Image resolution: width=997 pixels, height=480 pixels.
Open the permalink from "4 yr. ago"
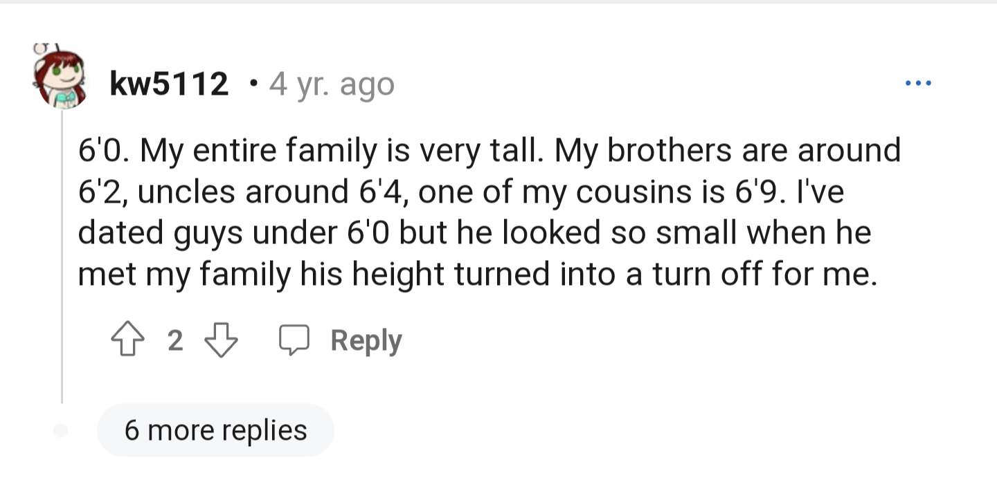click(x=332, y=85)
